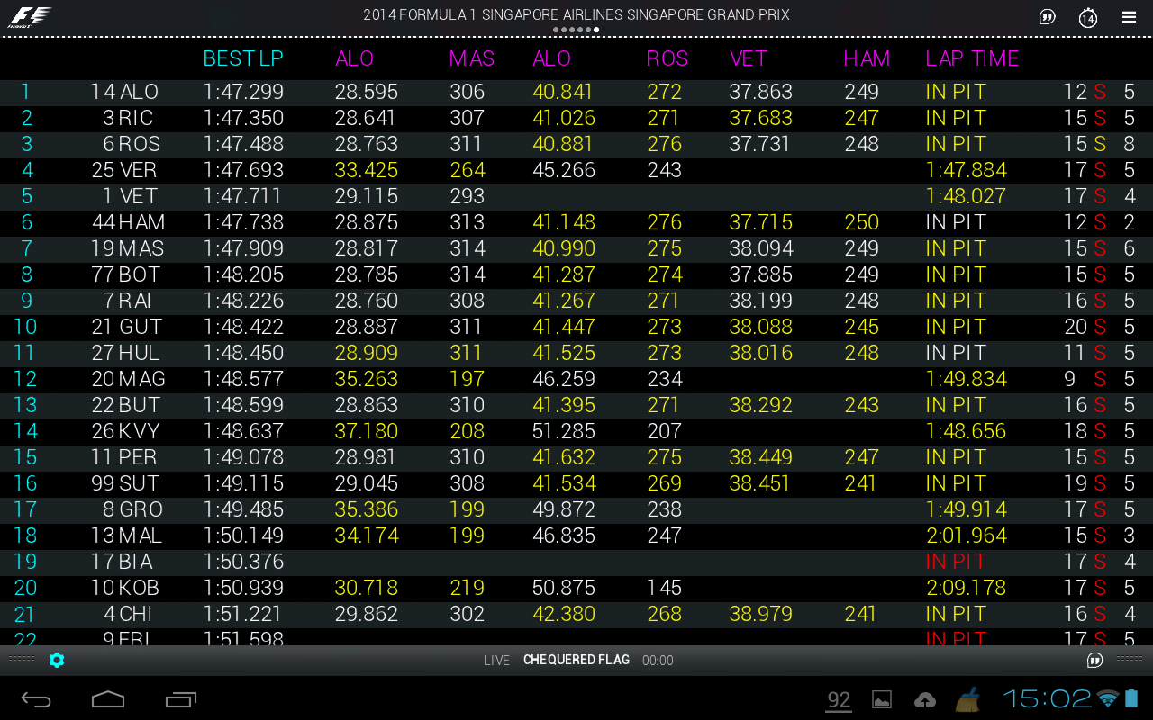Tap position number 1 in first row

(25, 92)
